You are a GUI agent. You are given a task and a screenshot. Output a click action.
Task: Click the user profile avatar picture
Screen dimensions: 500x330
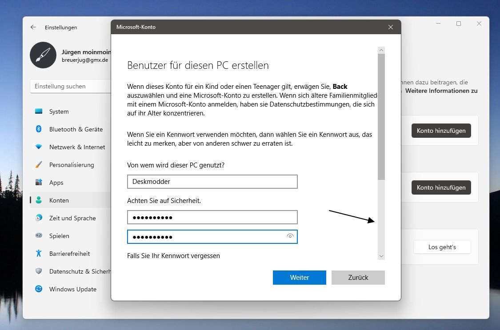pos(43,55)
